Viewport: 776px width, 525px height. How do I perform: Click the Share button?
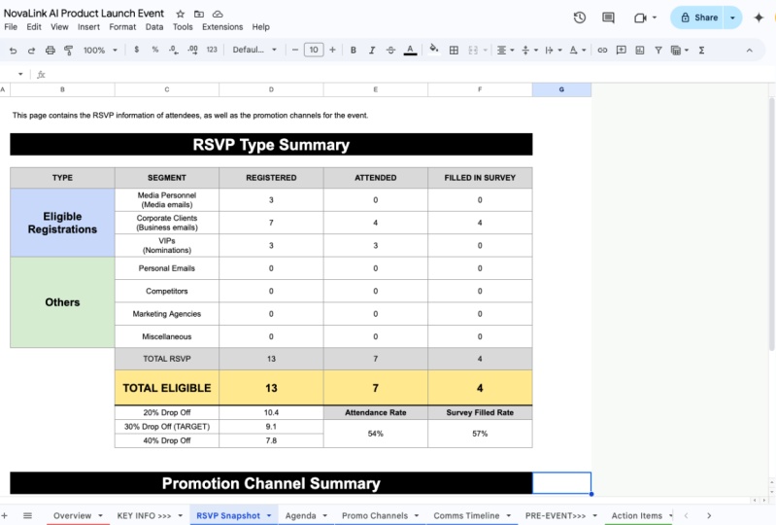pyautogui.click(x=698, y=17)
